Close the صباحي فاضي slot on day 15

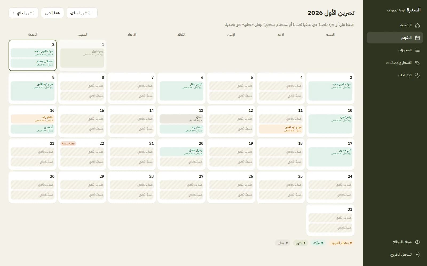tap(82, 119)
